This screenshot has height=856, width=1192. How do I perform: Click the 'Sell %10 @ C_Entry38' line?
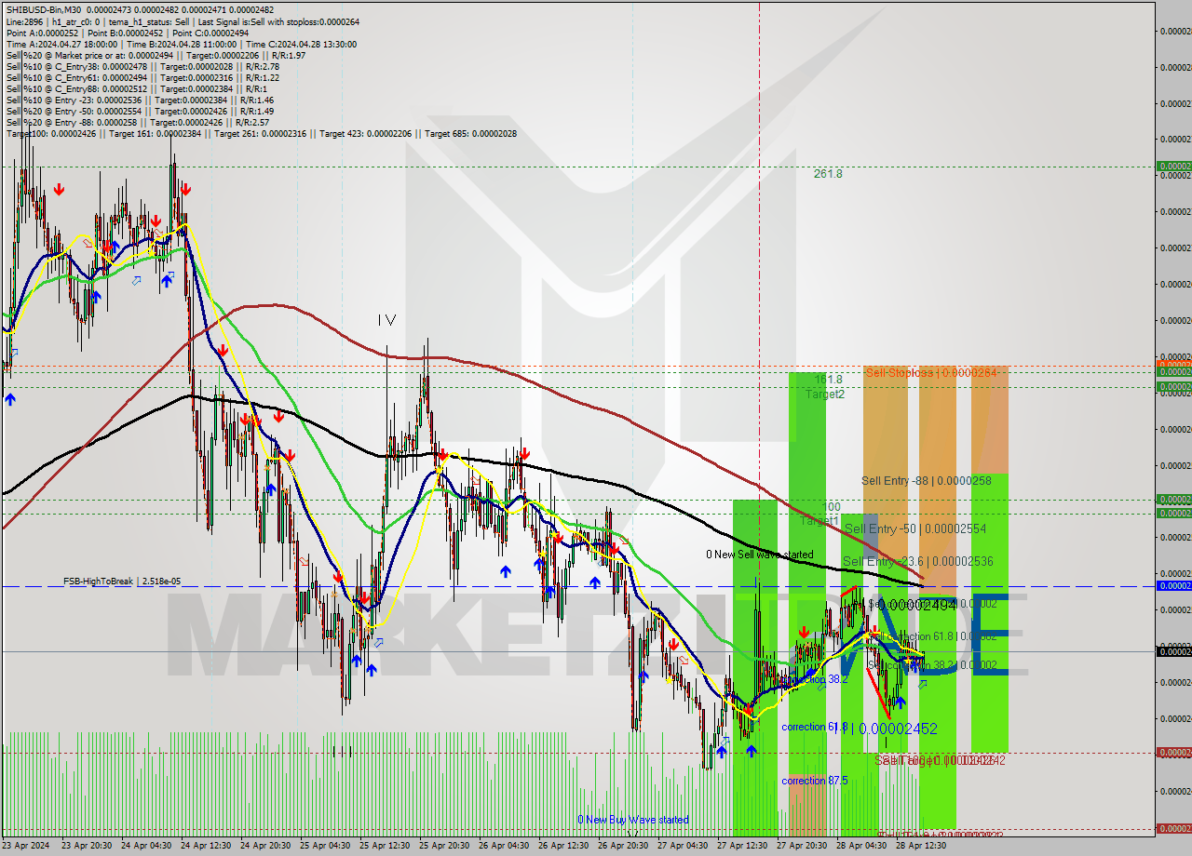[142, 66]
